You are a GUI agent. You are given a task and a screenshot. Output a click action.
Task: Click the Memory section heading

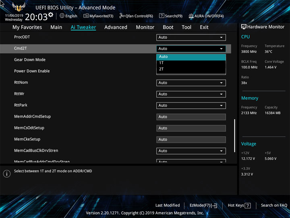[250, 98]
